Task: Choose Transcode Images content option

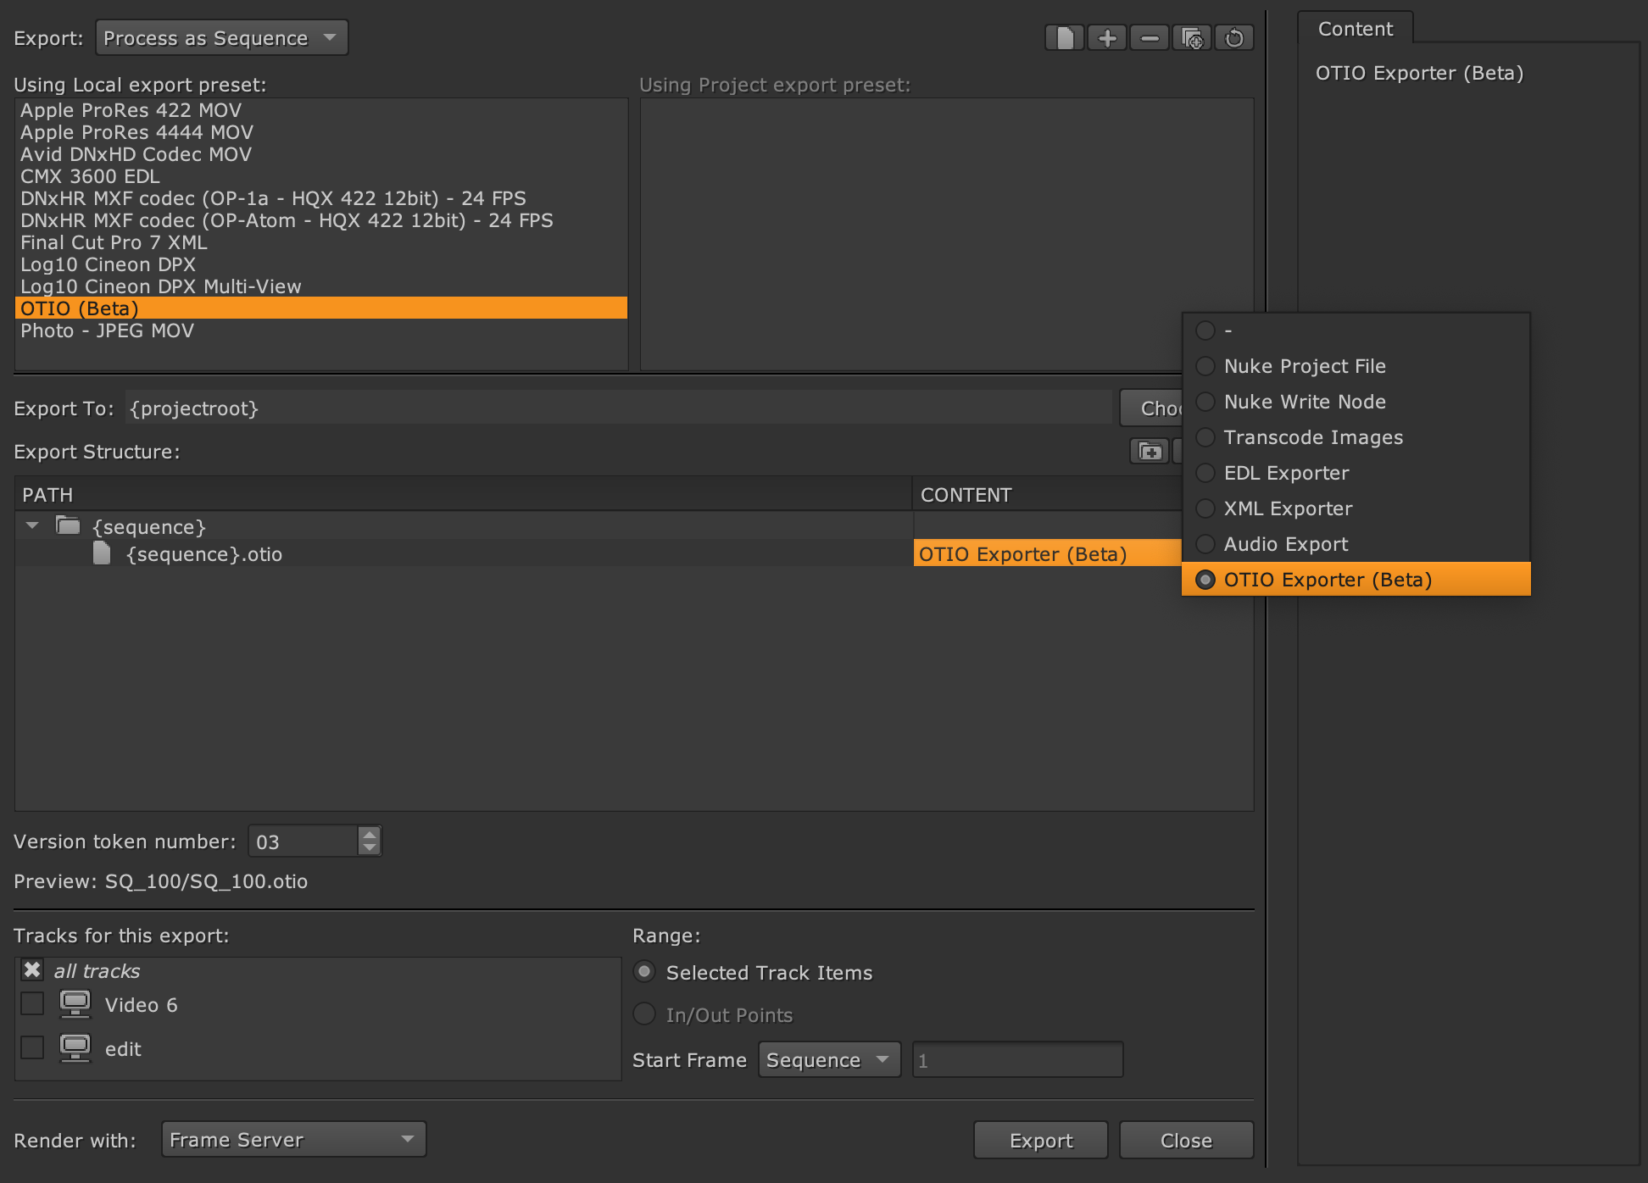Action: pos(1356,437)
